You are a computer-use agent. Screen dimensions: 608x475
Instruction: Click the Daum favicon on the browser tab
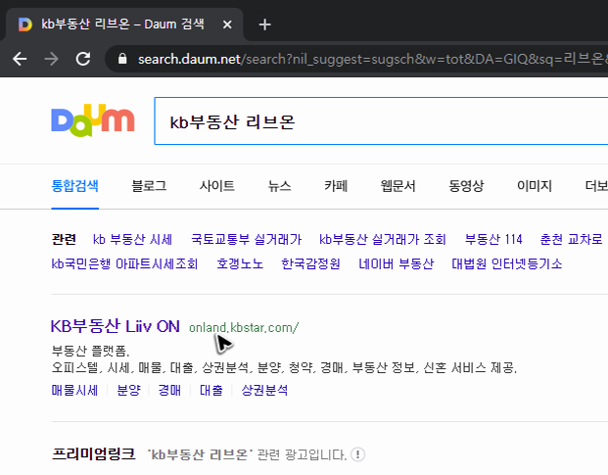click(25, 24)
